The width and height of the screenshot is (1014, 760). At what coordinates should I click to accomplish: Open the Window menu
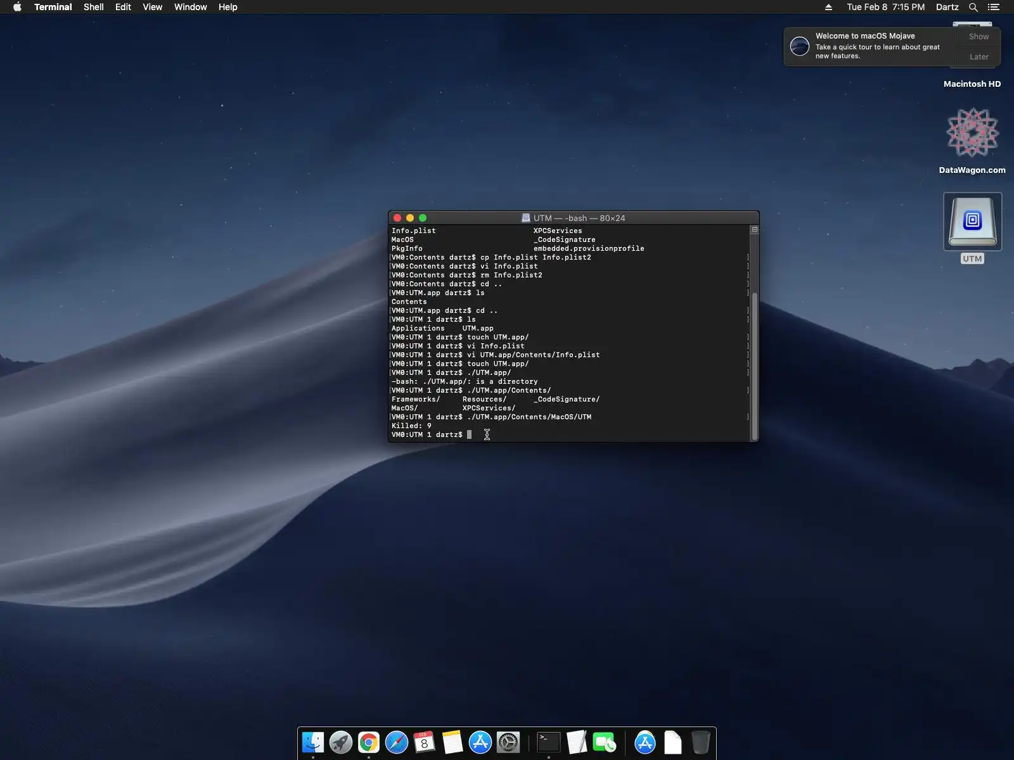coord(191,7)
